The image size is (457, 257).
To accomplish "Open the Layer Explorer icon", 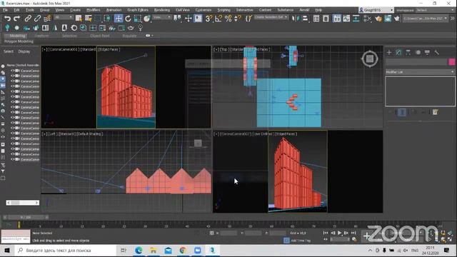I will point(326,19).
